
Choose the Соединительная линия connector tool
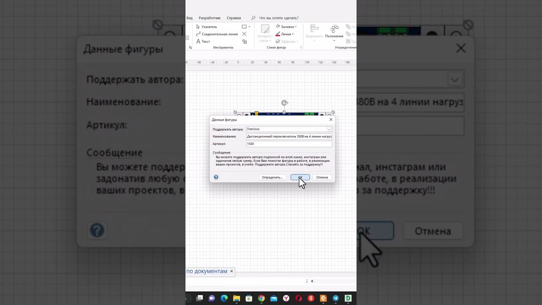point(217,34)
